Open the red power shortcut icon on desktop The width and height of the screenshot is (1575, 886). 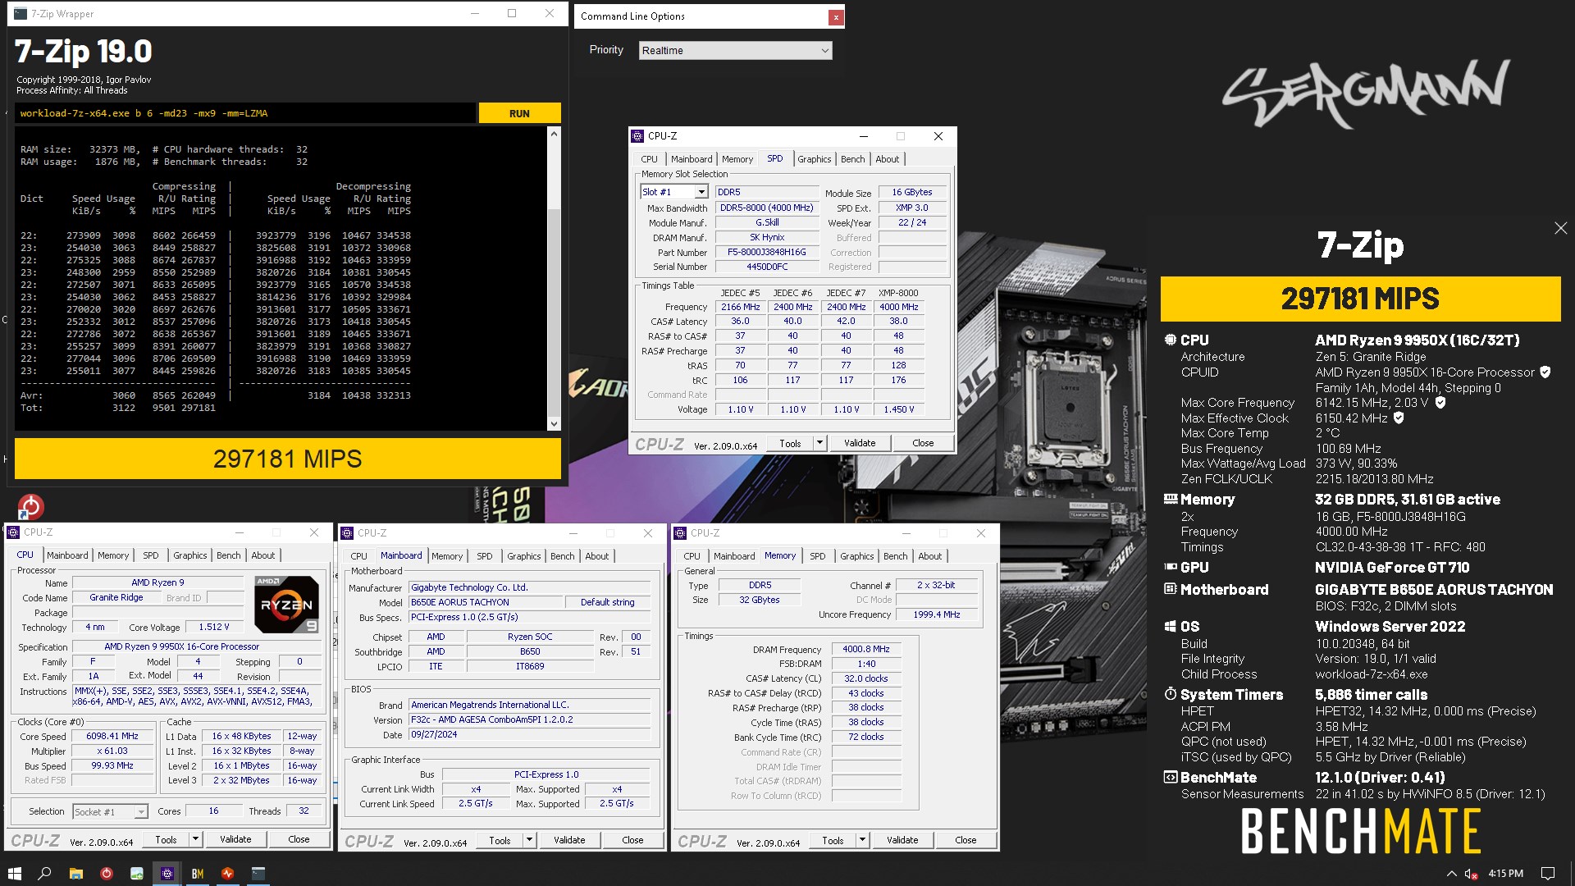(30, 506)
